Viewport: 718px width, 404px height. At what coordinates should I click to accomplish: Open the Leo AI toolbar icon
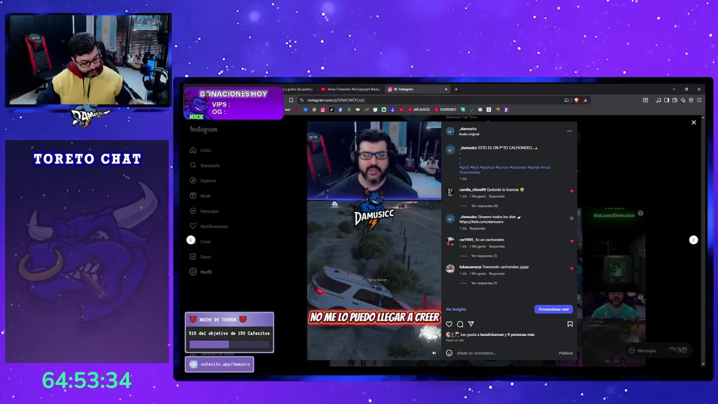click(x=683, y=100)
